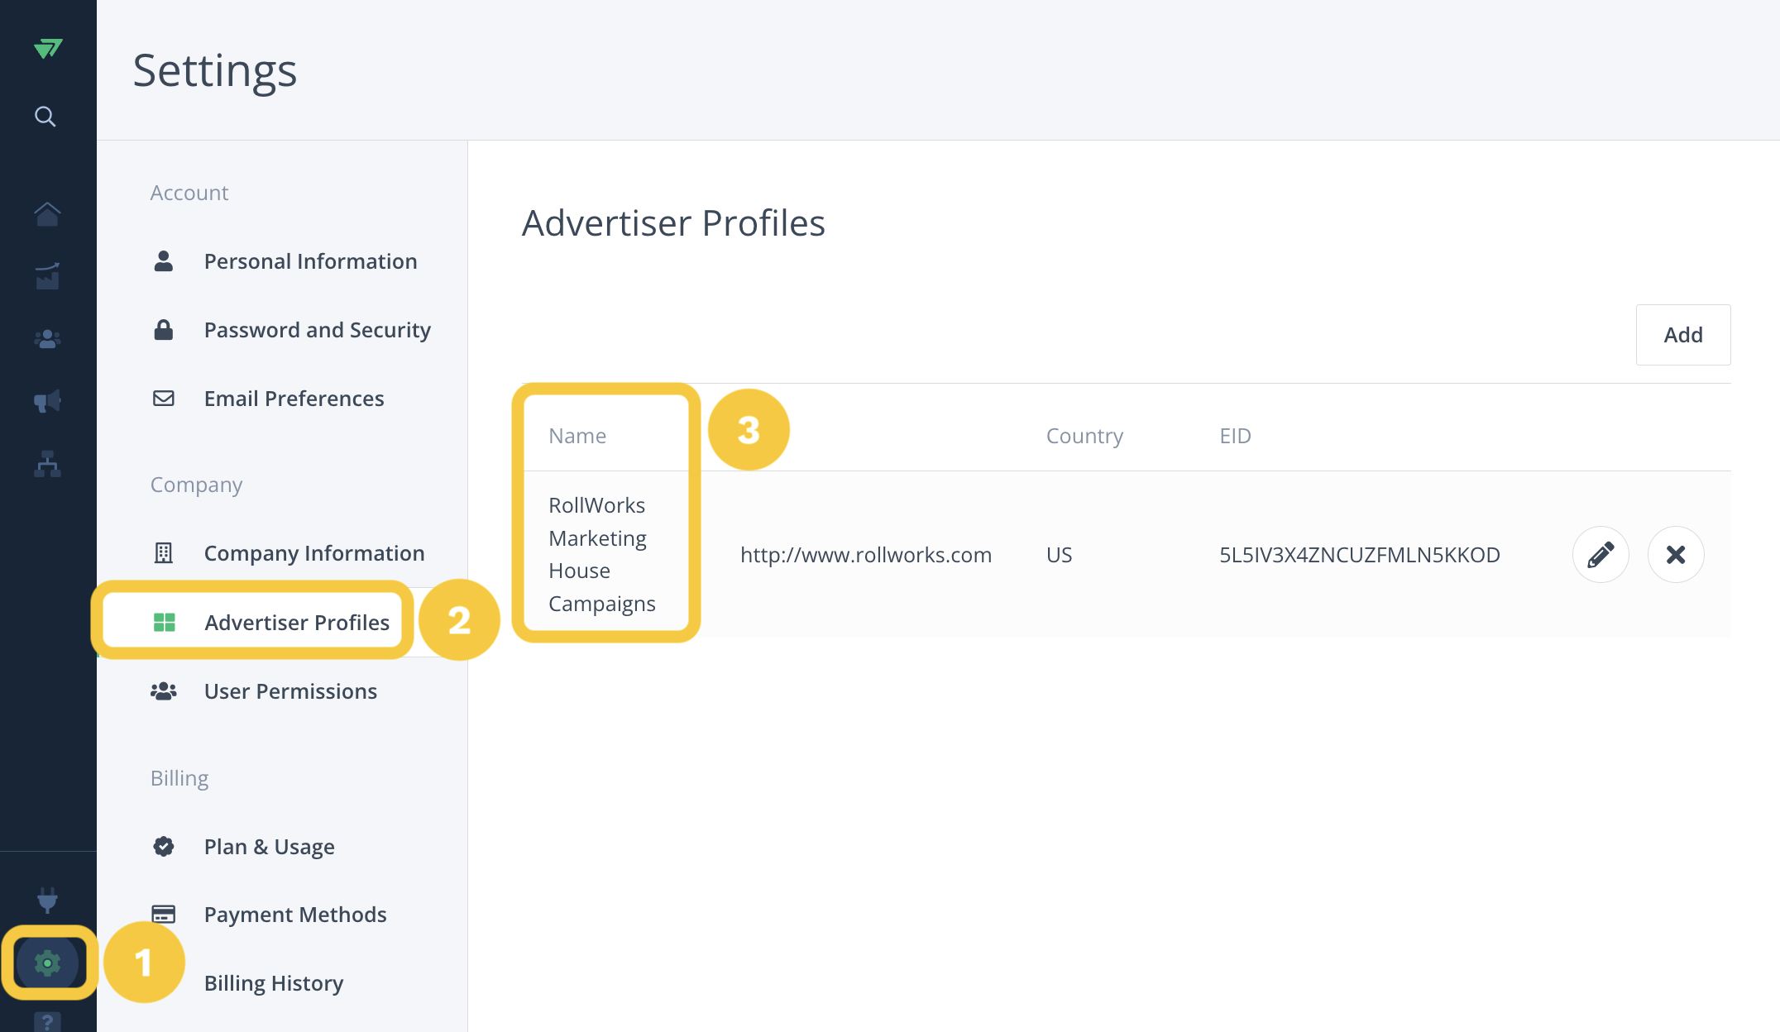The image size is (1780, 1032).
Task: Delete RollWorks profile with X icon
Action: click(1676, 554)
